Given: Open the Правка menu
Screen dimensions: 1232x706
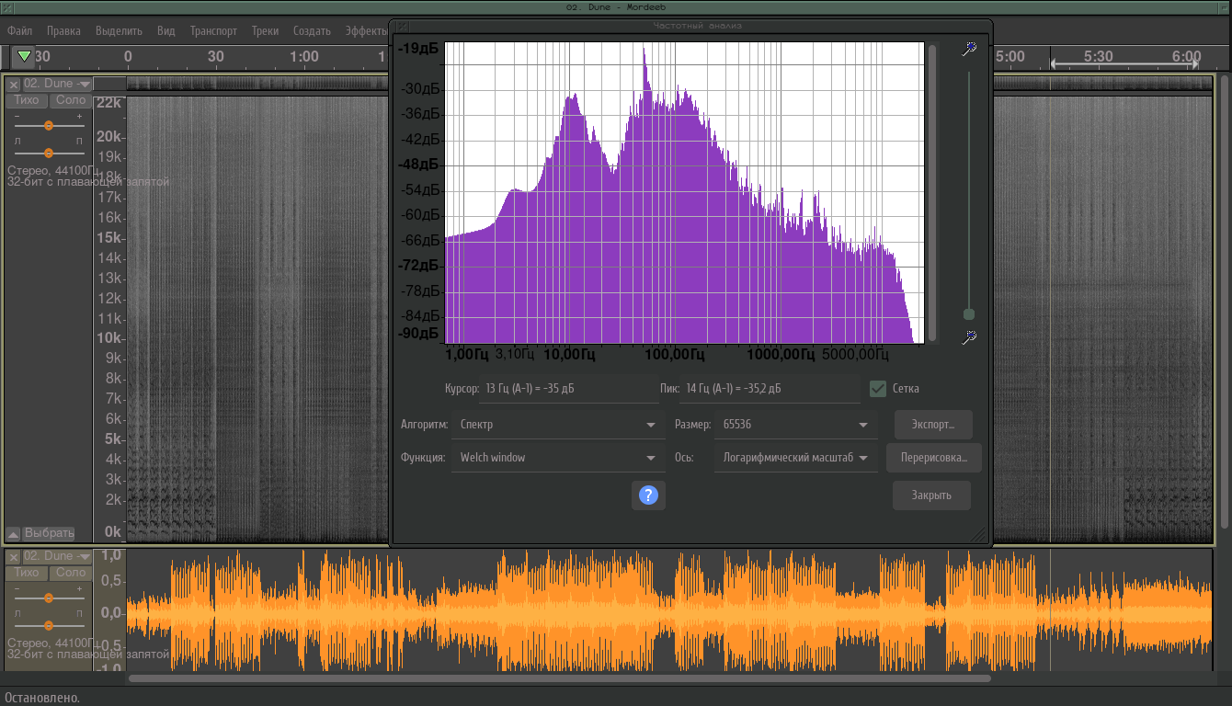Looking at the screenshot, I should [x=63, y=30].
